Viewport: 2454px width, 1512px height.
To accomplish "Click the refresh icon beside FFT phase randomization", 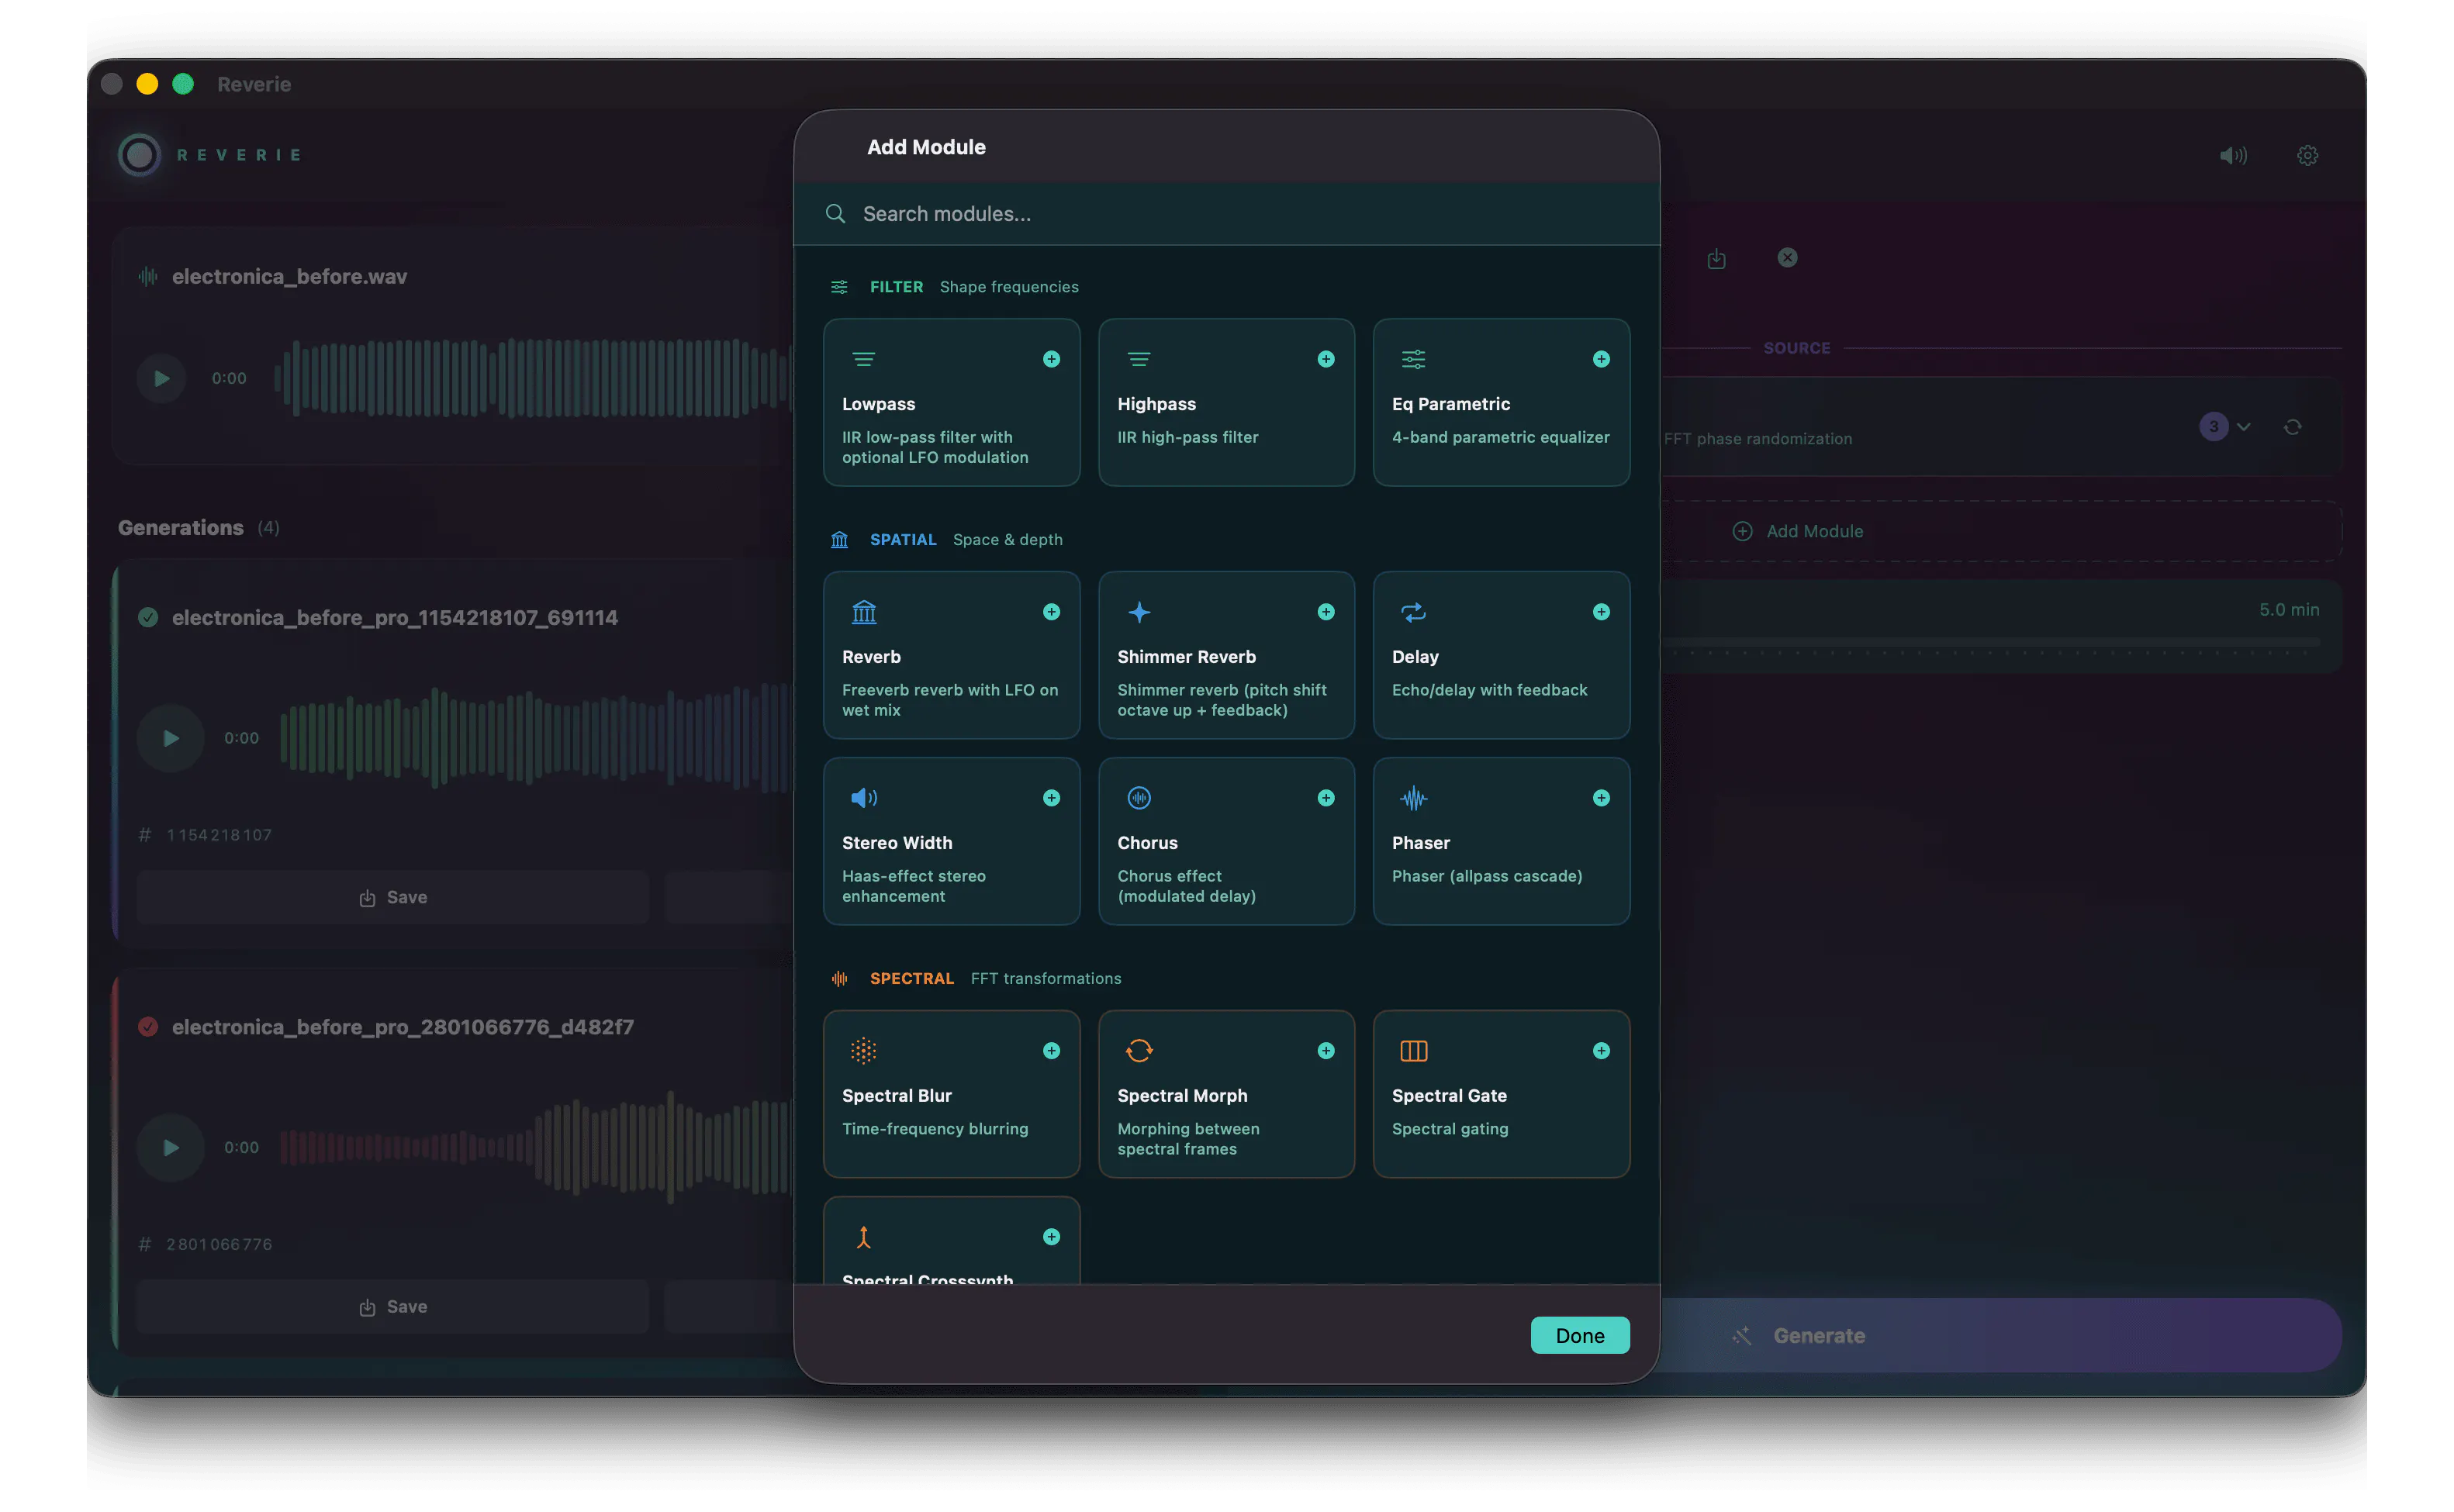I will pos(2292,427).
